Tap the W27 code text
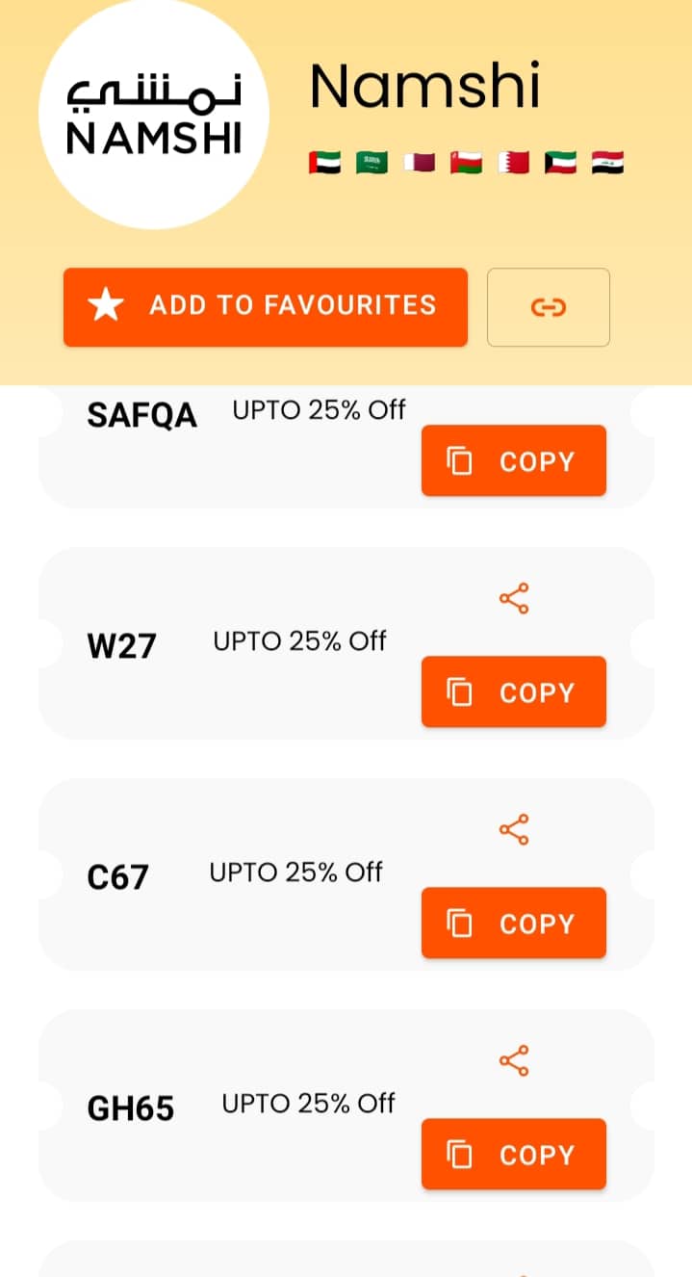The height and width of the screenshot is (1277, 692). [x=121, y=645]
